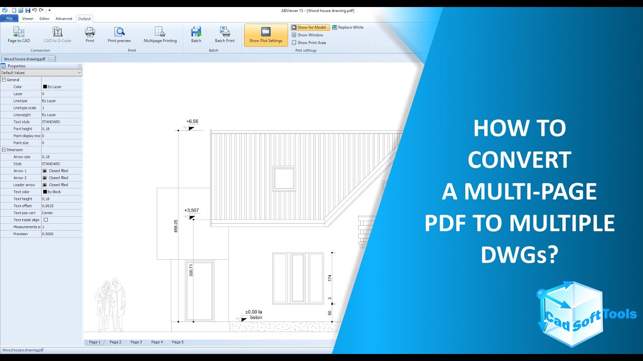
Task: Click the Save icon in quick access toolbar
Action: pyautogui.click(x=28, y=10)
